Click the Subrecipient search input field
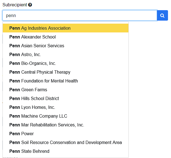The height and width of the screenshot is (158, 171). 80,16
